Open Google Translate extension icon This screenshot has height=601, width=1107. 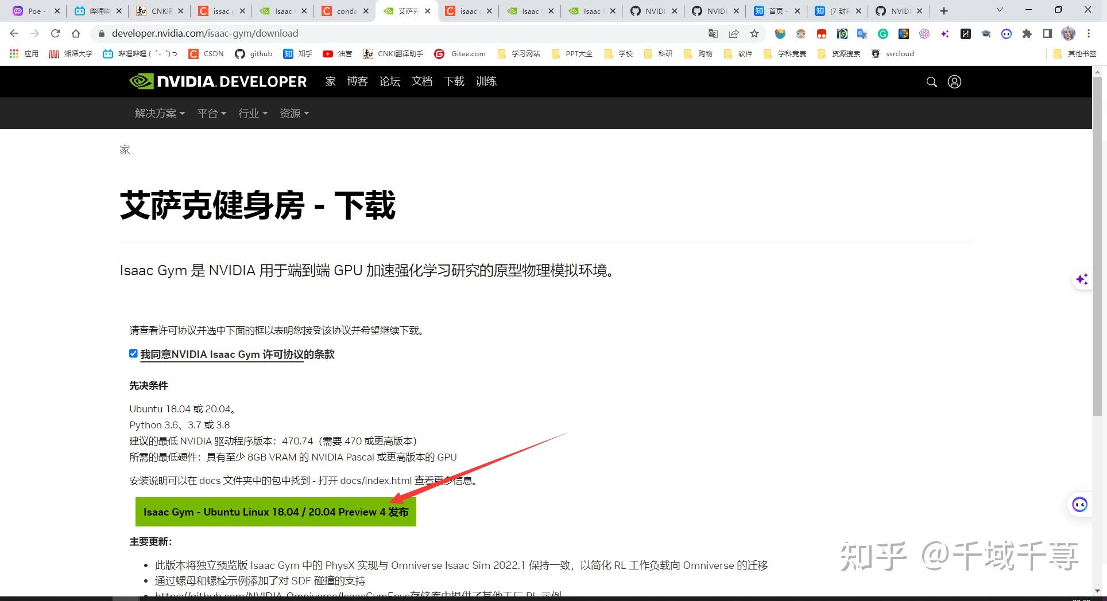[862, 34]
